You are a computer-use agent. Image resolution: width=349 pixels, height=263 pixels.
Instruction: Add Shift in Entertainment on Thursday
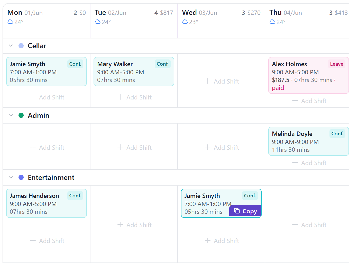point(309,225)
